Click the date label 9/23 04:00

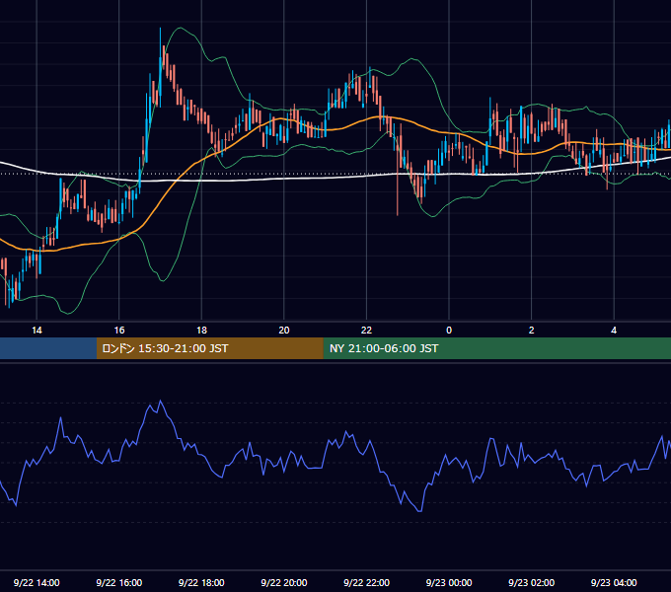614,582
